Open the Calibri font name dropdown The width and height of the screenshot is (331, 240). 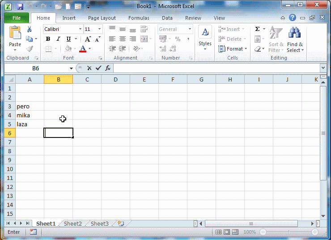81,29
